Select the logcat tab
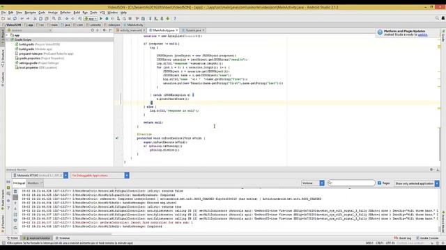 click(19, 183)
